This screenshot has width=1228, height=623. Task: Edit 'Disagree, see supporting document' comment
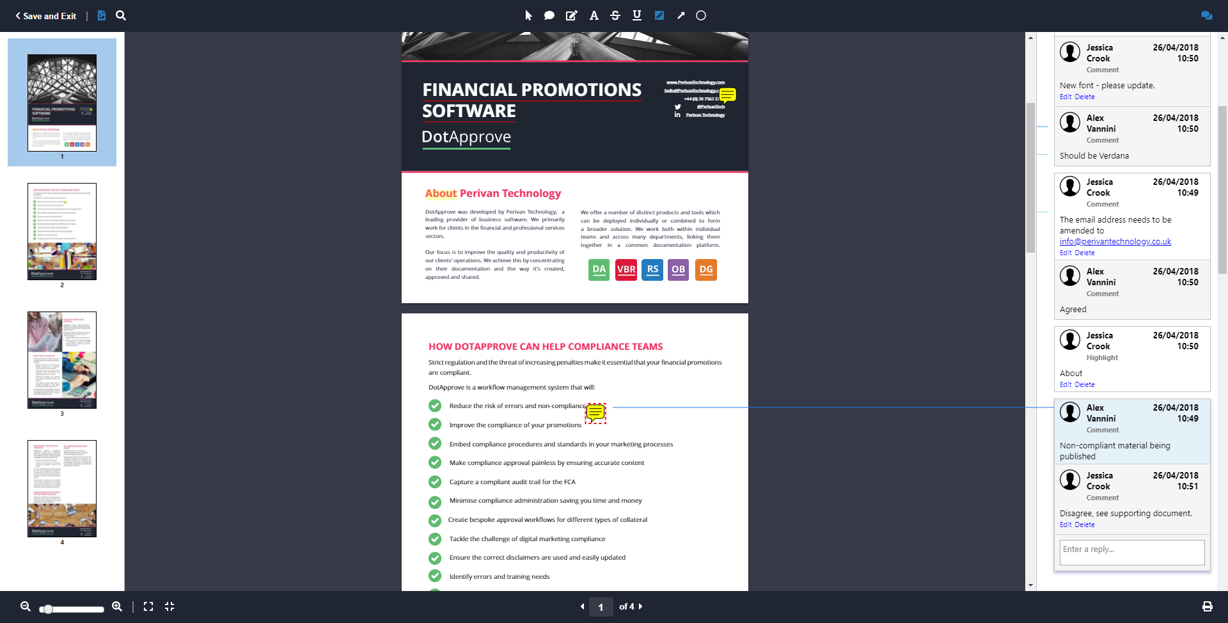click(x=1065, y=524)
